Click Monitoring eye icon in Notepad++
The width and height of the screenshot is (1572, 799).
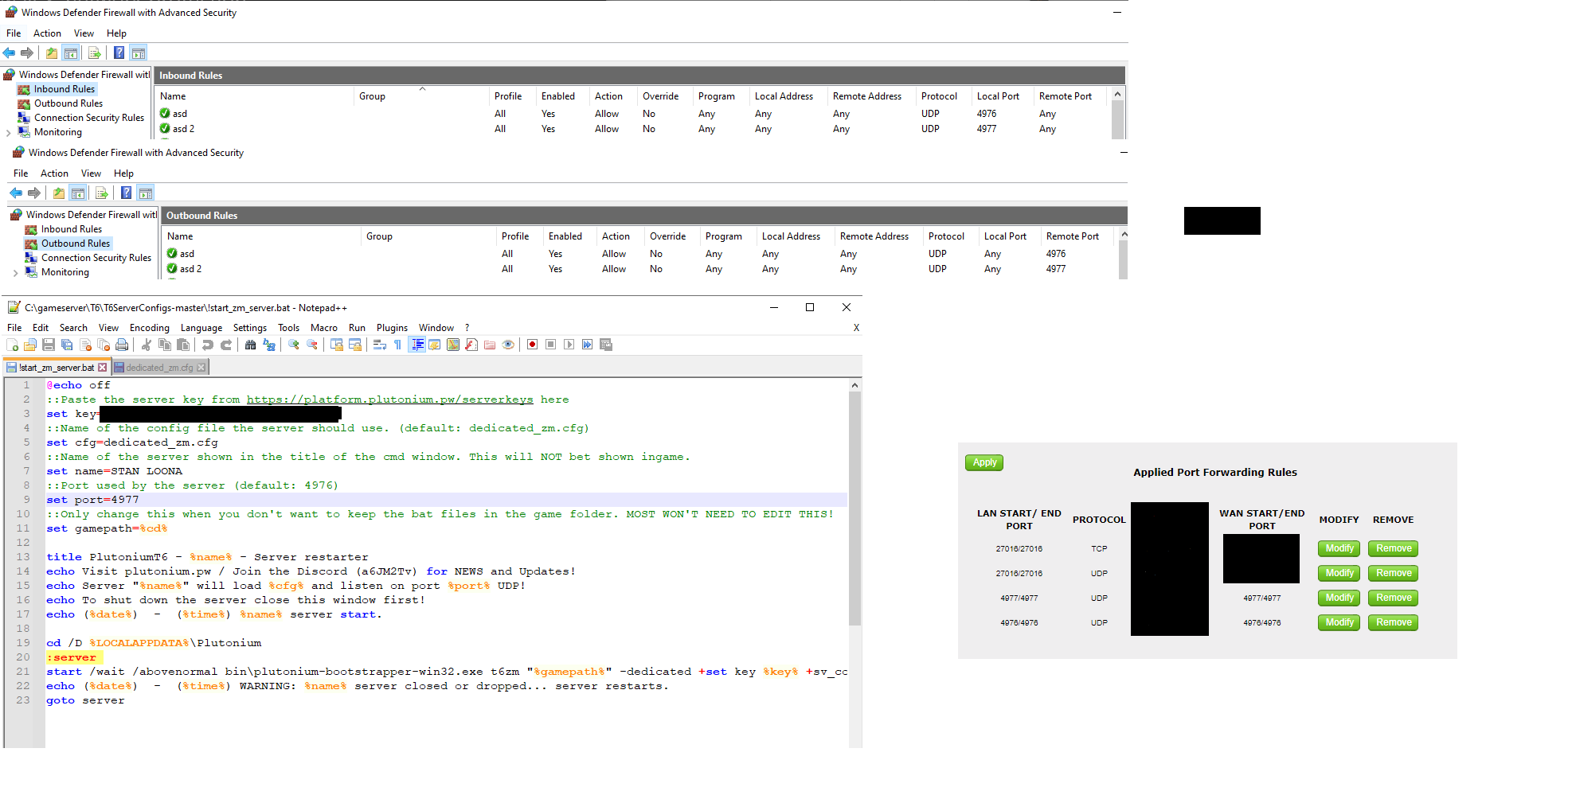pyautogui.click(x=508, y=345)
